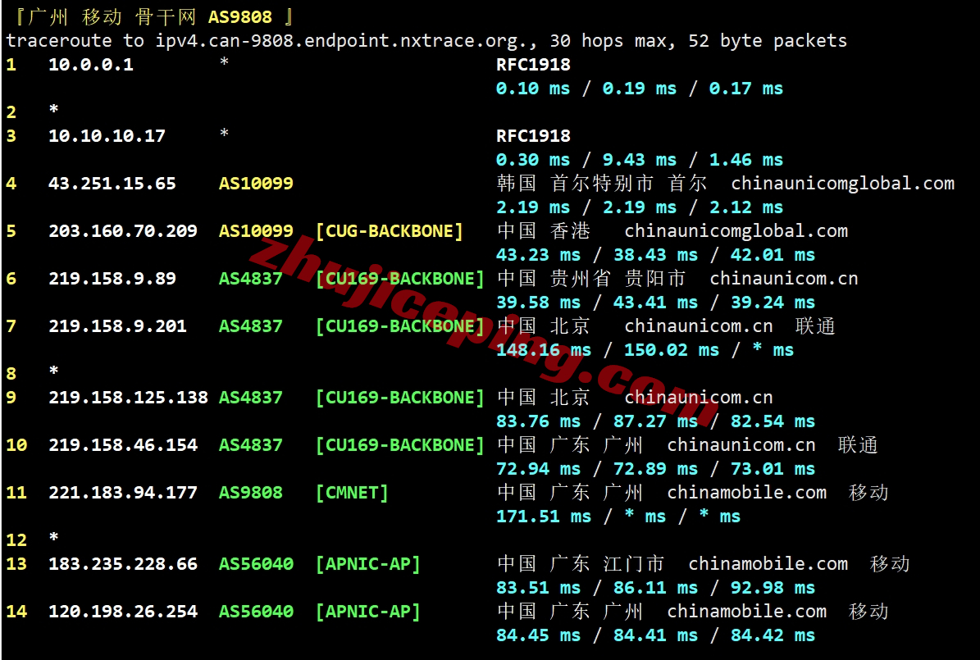Click the latency value 38.43 ms
Screen dimensions: 980x660
click(x=655, y=255)
